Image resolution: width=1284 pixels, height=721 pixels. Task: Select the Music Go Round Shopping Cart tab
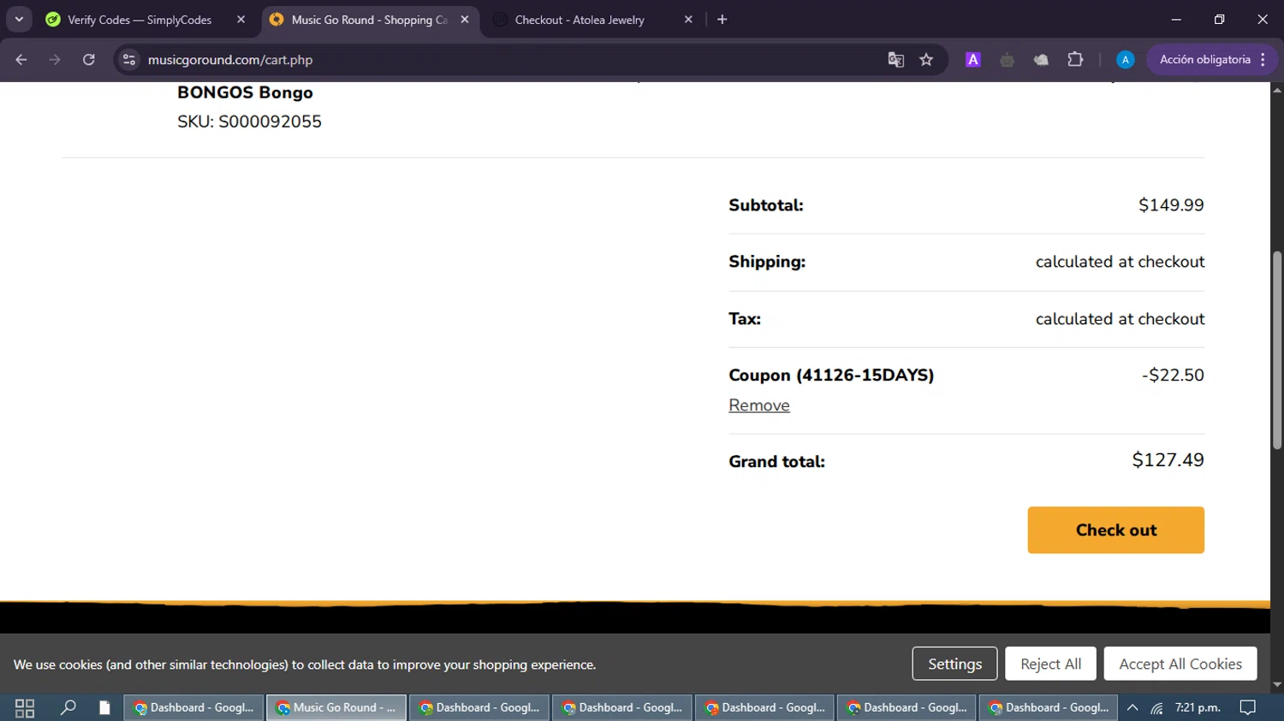(369, 20)
